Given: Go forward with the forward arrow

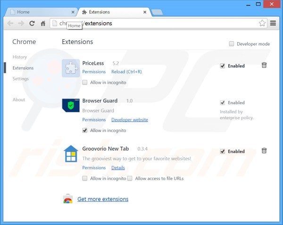Looking at the screenshot, I should pos(21,23).
